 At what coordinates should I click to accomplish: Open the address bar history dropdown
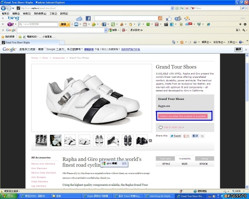point(172,8)
